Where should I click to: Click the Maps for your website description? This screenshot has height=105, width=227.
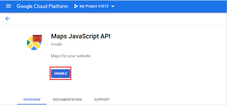click(x=71, y=56)
